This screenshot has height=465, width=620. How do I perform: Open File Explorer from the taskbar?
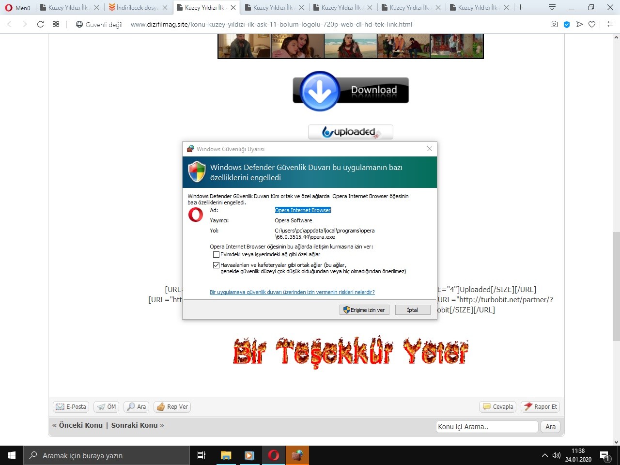point(226,455)
